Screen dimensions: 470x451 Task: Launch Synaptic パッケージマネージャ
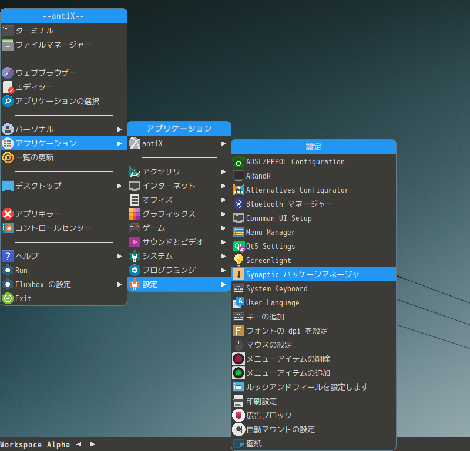coord(314,274)
